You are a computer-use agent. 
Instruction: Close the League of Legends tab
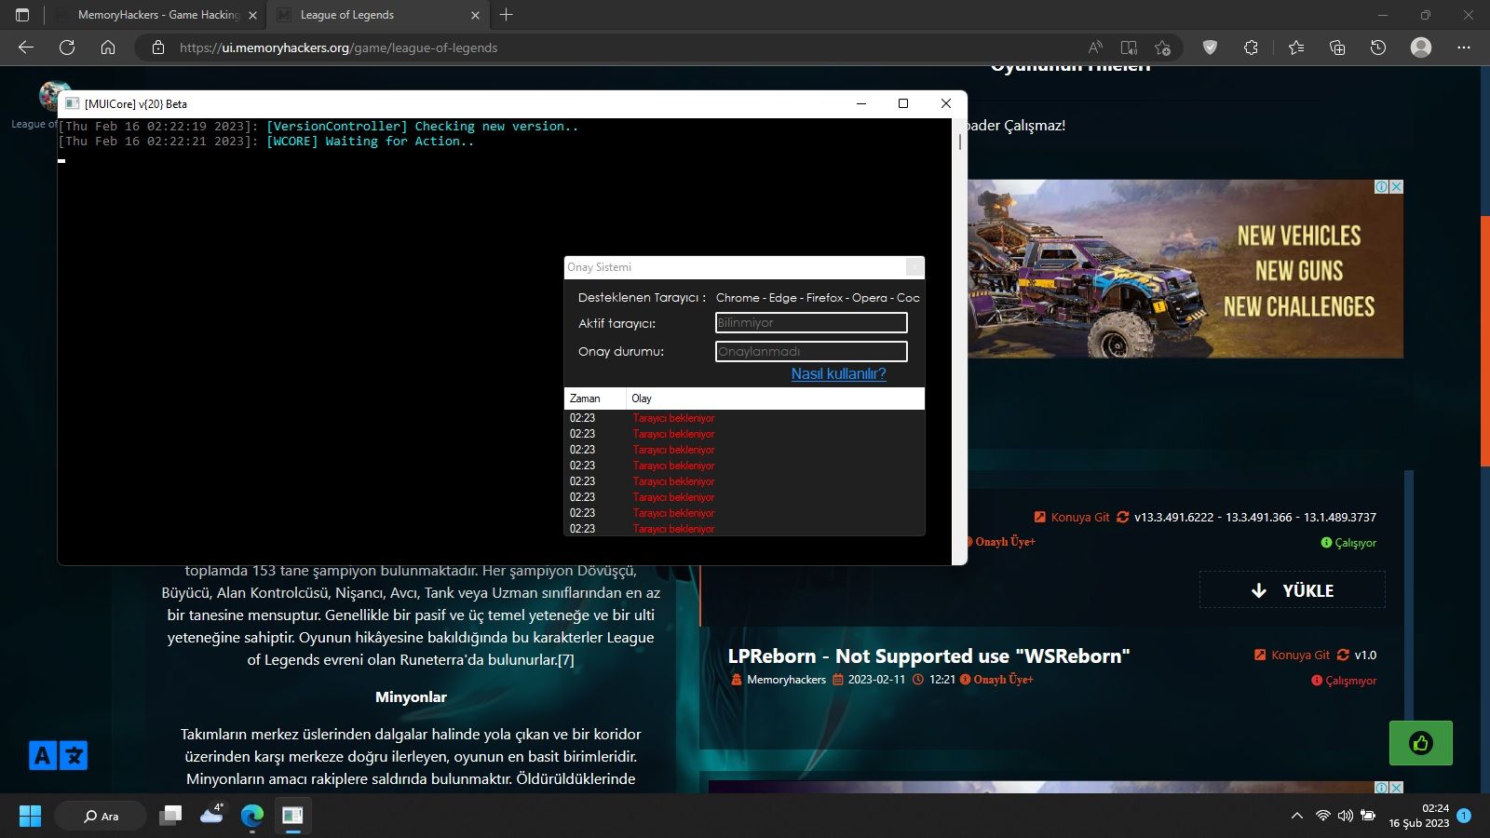click(475, 15)
